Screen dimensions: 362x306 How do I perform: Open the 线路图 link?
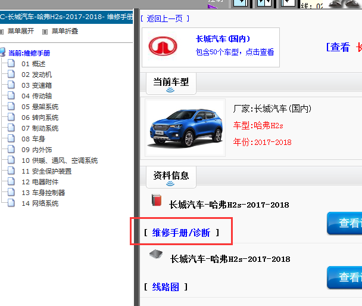tap(166, 287)
